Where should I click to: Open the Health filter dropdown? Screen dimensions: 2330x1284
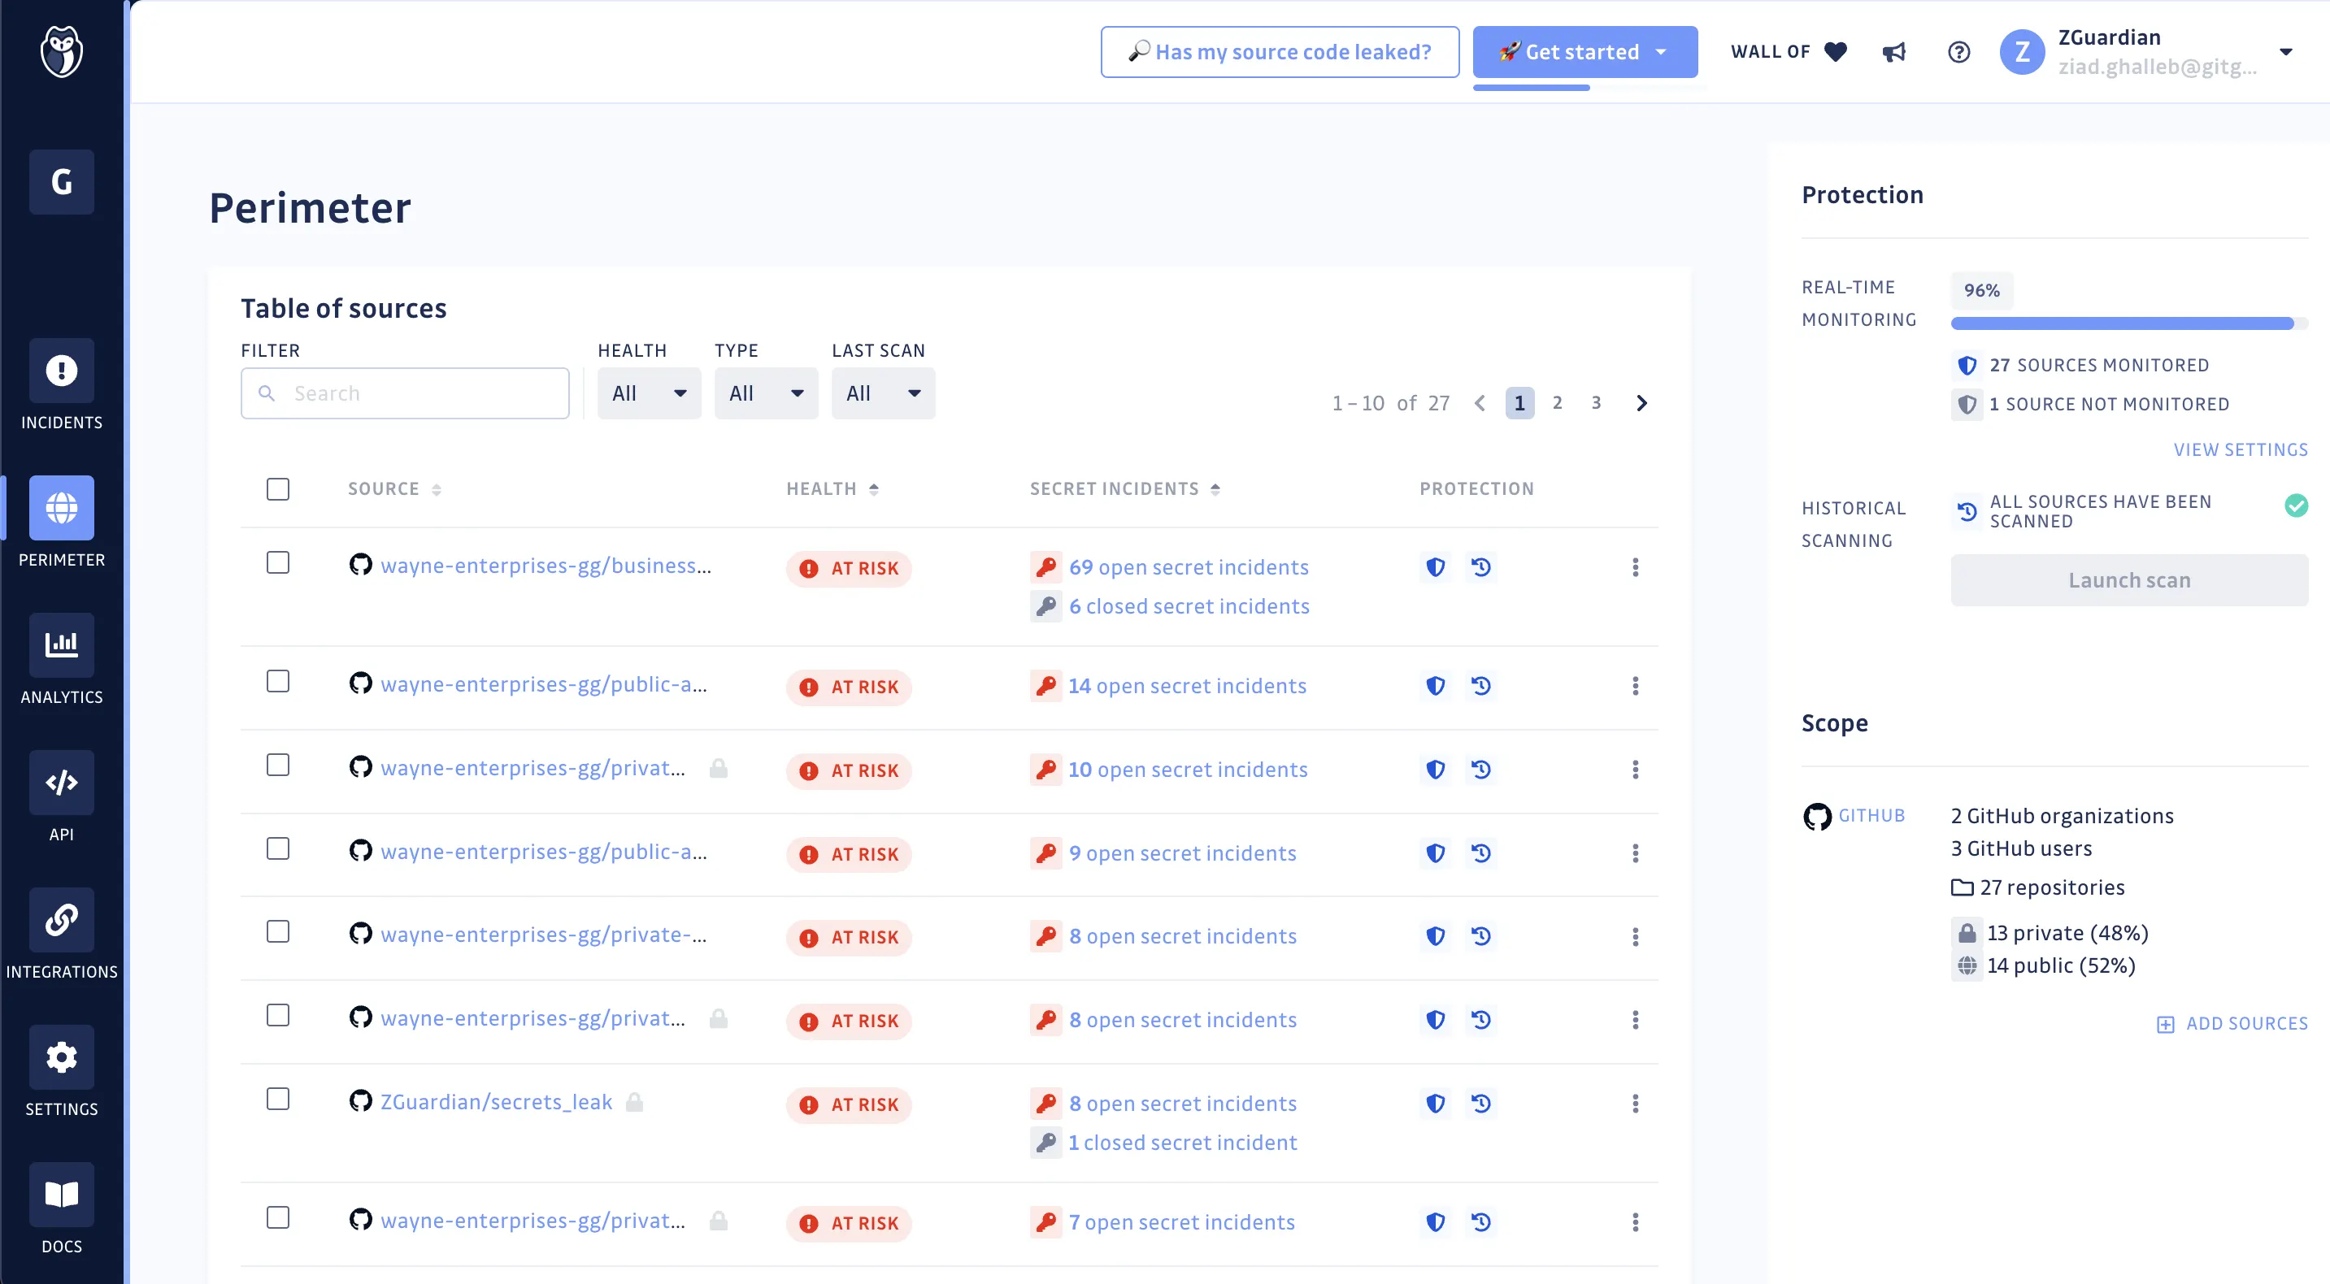pos(649,393)
